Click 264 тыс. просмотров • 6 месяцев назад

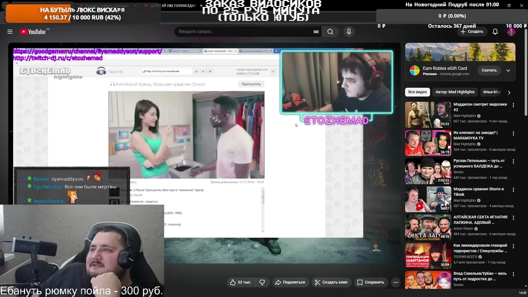484,150
